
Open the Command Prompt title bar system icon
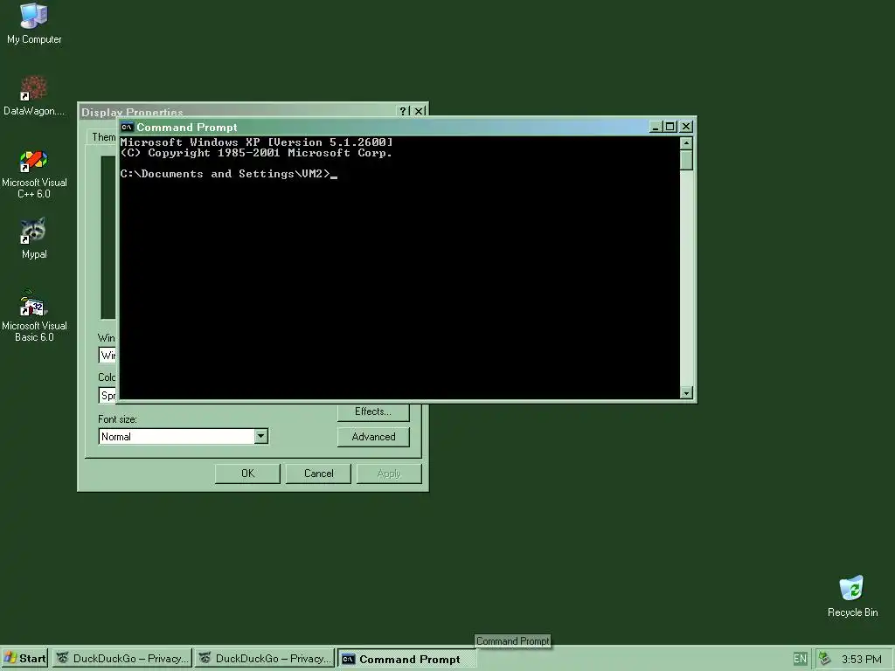coord(128,128)
